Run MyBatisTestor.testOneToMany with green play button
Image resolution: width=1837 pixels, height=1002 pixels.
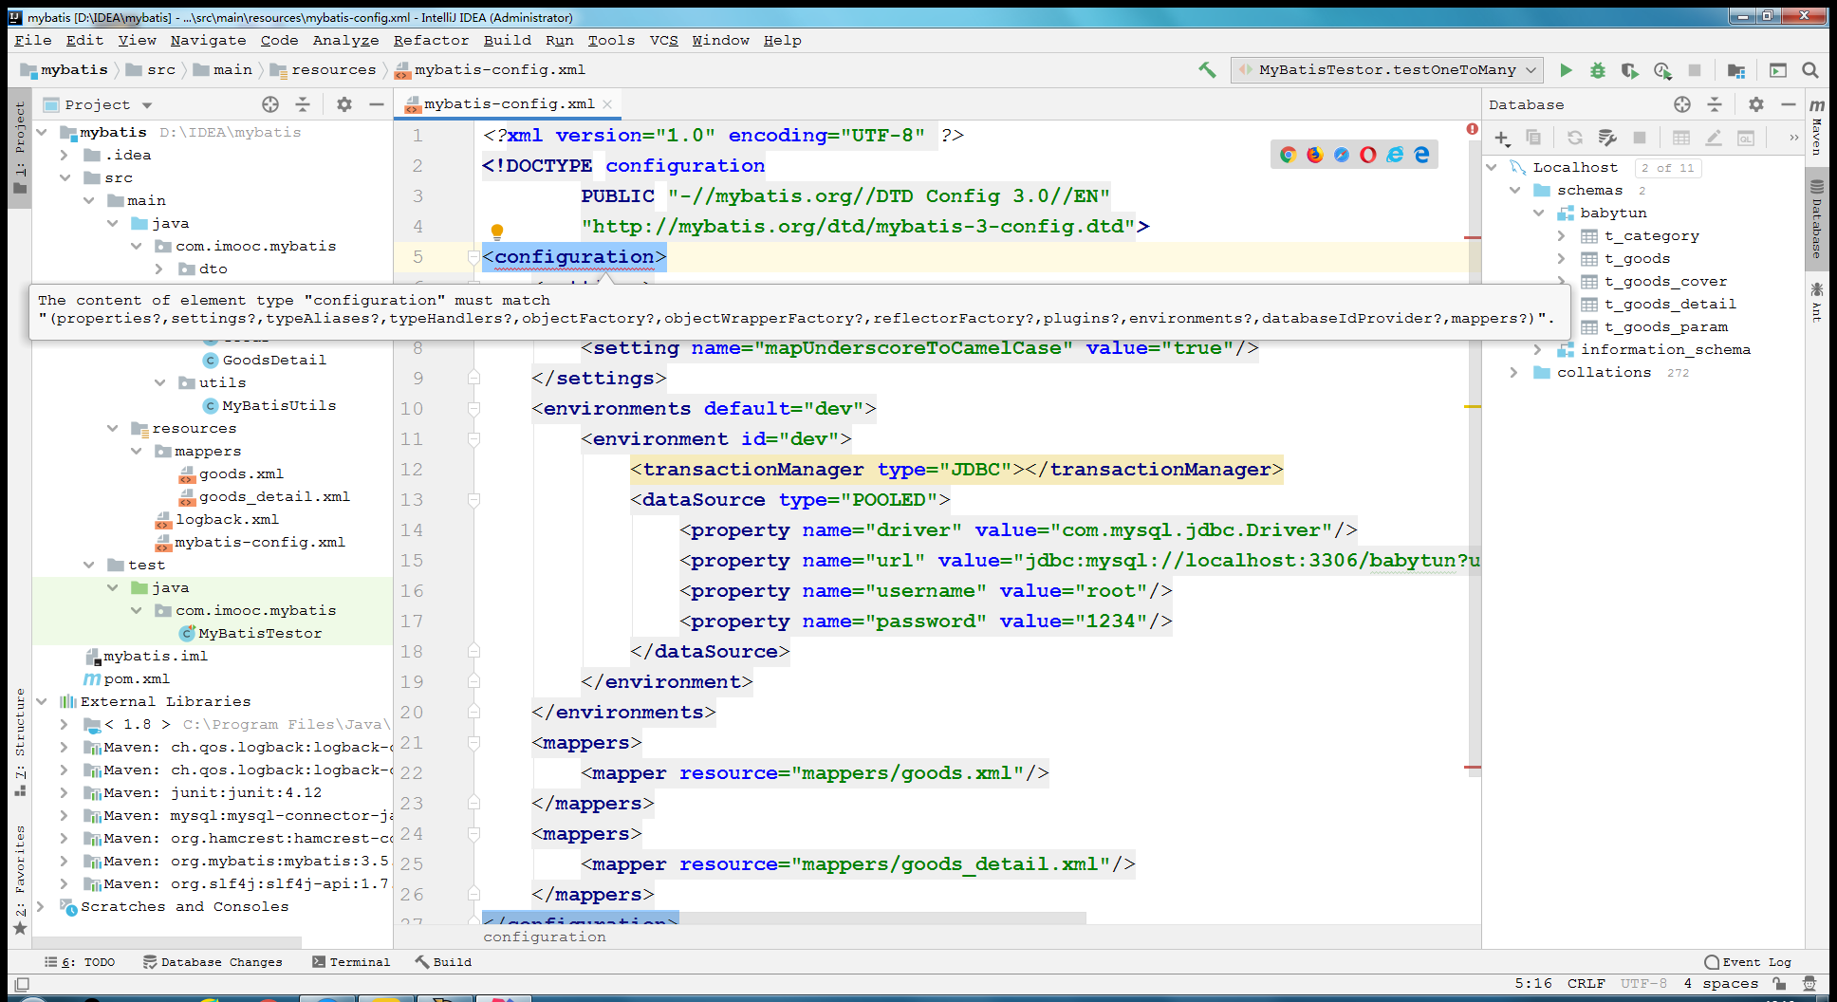1566,70
